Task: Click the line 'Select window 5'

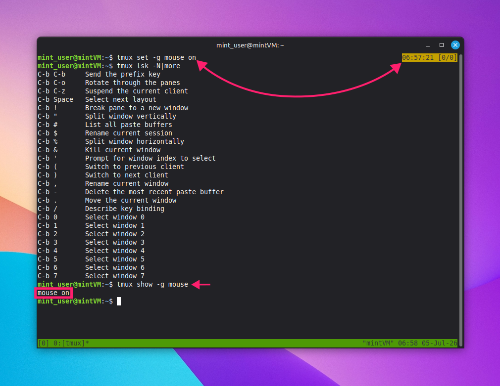Action: coord(114,259)
